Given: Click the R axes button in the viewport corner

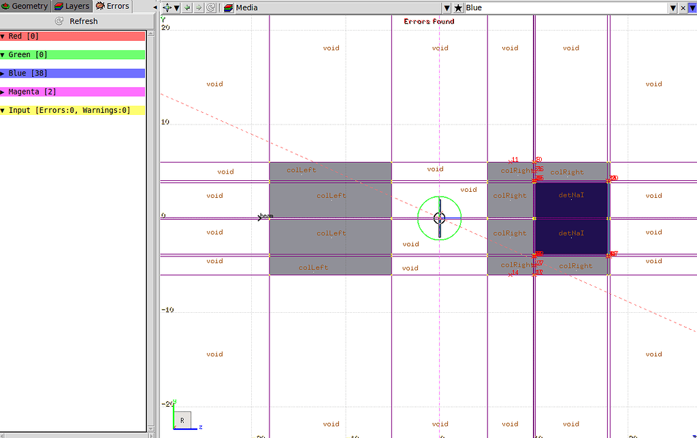Looking at the screenshot, I should click(x=181, y=420).
